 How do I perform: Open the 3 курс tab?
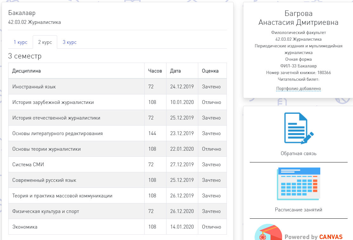(70, 42)
